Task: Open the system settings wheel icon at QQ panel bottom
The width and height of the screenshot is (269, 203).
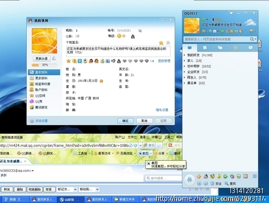Action: [x=199, y=183]
